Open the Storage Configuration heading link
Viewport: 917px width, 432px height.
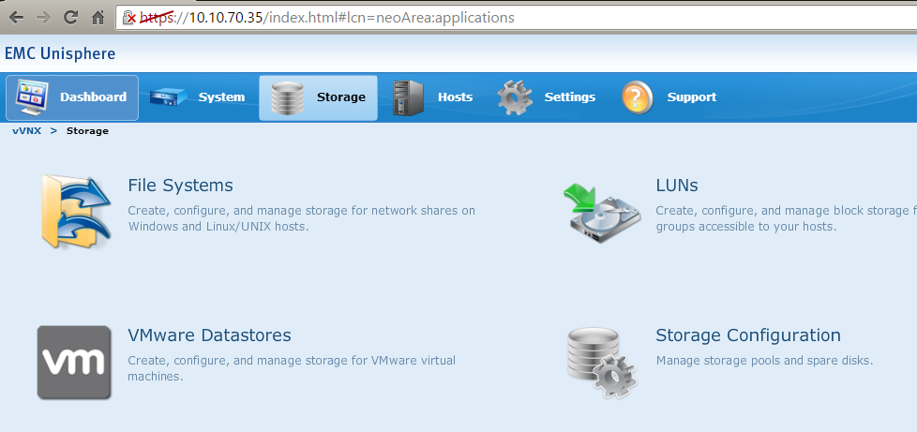tap(747, 335)
